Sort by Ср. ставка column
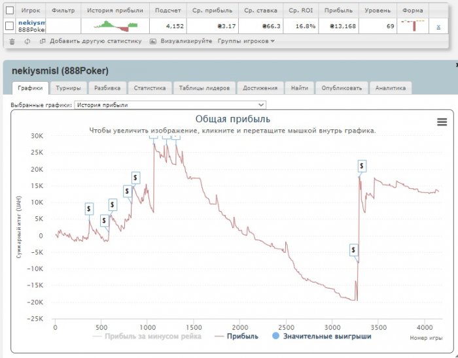Screen dimensions: 458x358 click(x=260, y=10)
